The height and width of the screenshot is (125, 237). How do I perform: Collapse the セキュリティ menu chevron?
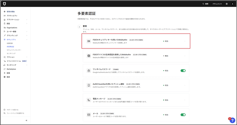point(27,40)
